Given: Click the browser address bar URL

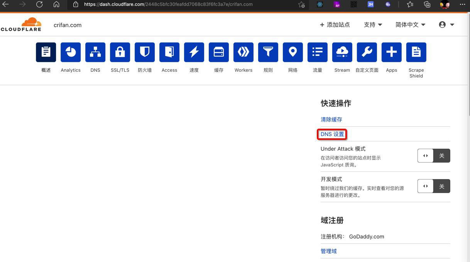Looking at the screenshot, I should click(x=168, y=5).
